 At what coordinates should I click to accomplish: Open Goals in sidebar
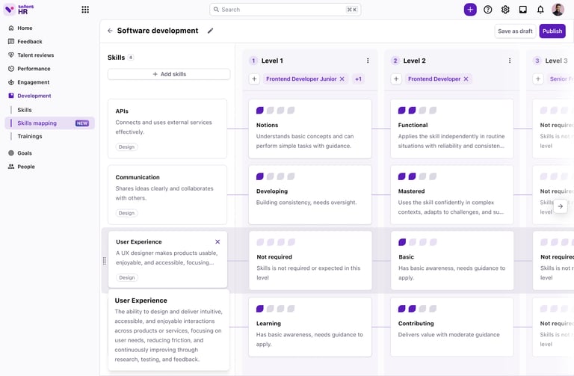pos(25,153)
